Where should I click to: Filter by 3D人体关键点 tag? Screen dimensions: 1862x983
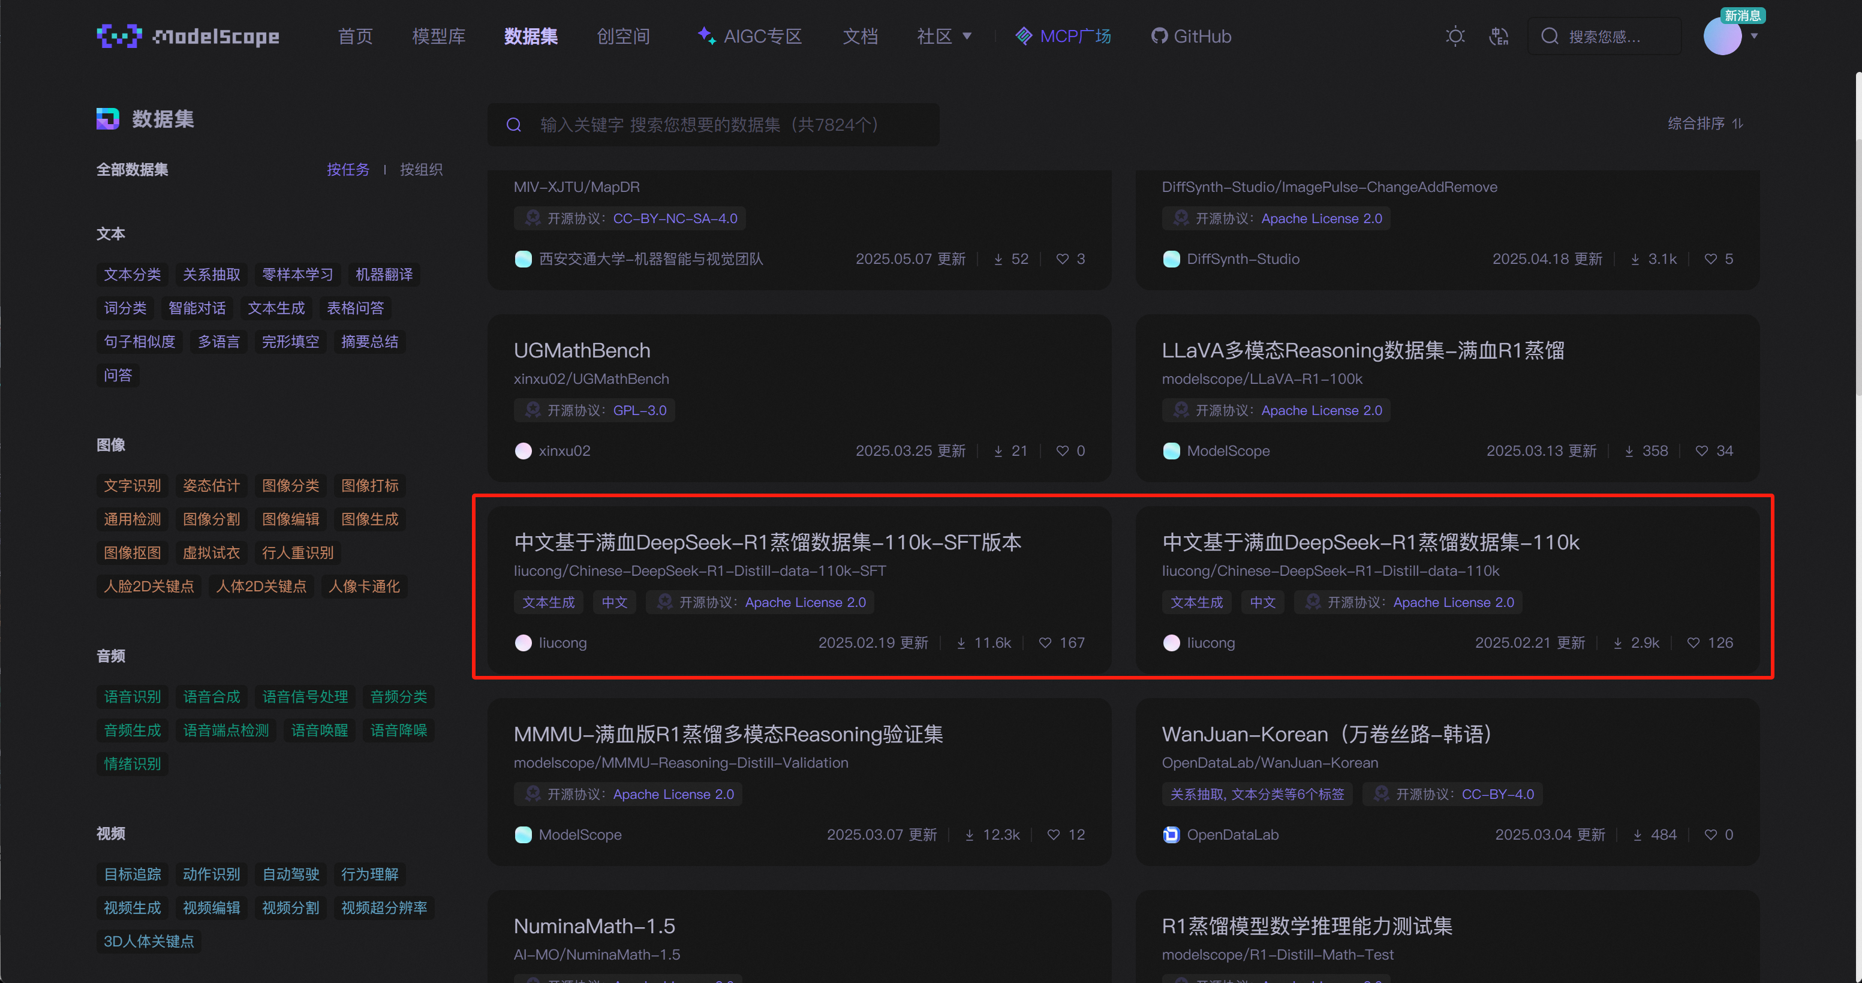148,941
